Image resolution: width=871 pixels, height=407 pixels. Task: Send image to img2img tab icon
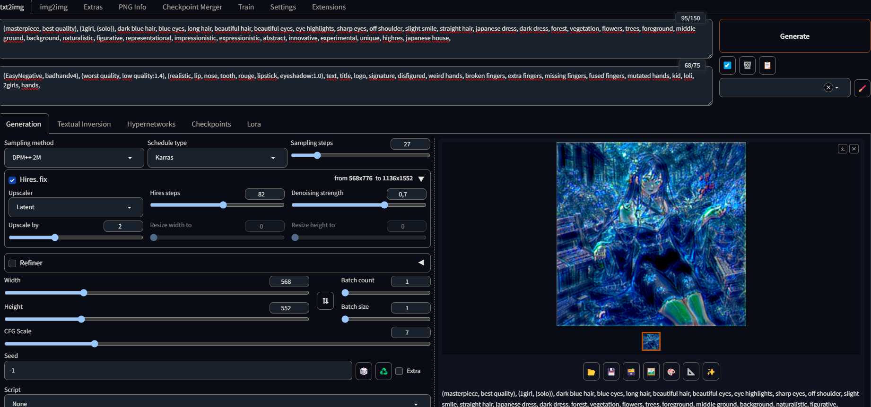coord(651,372)
